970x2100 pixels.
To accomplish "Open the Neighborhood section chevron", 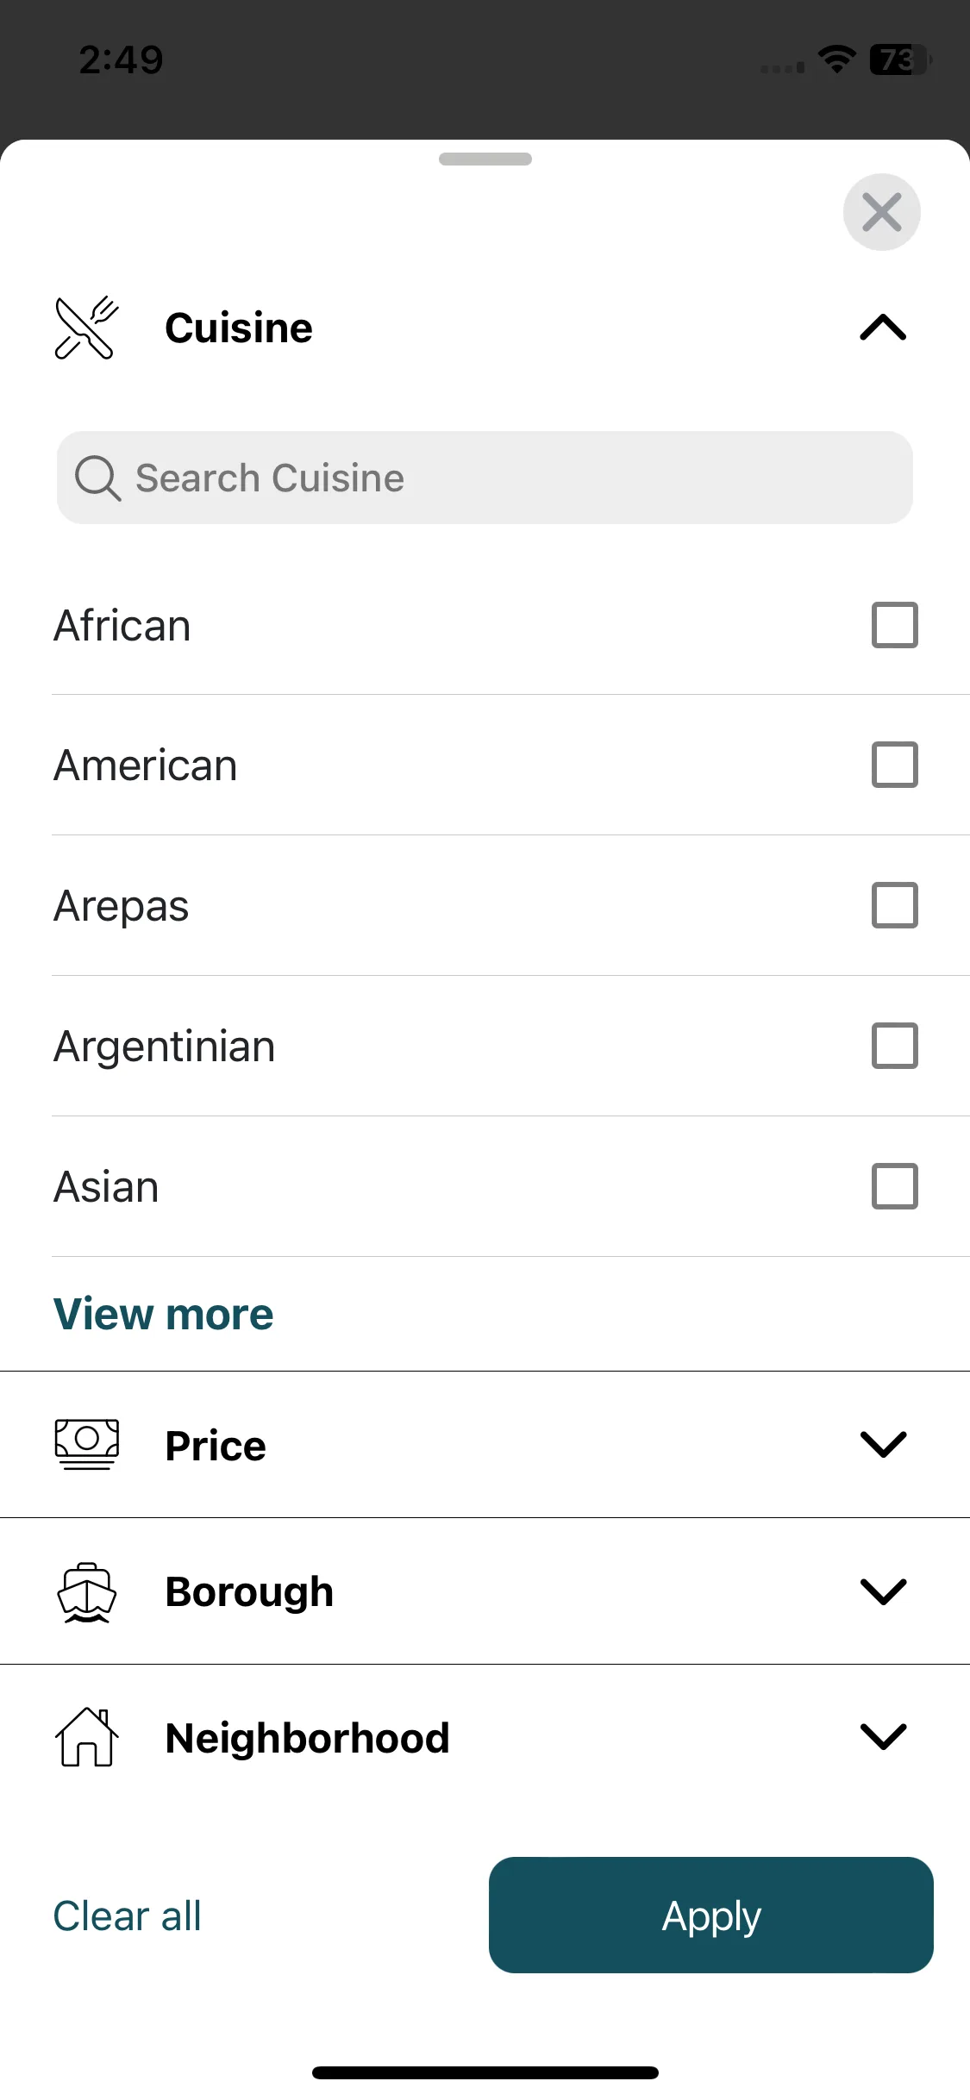I will pyautogui.click(x=883, y=1737).
